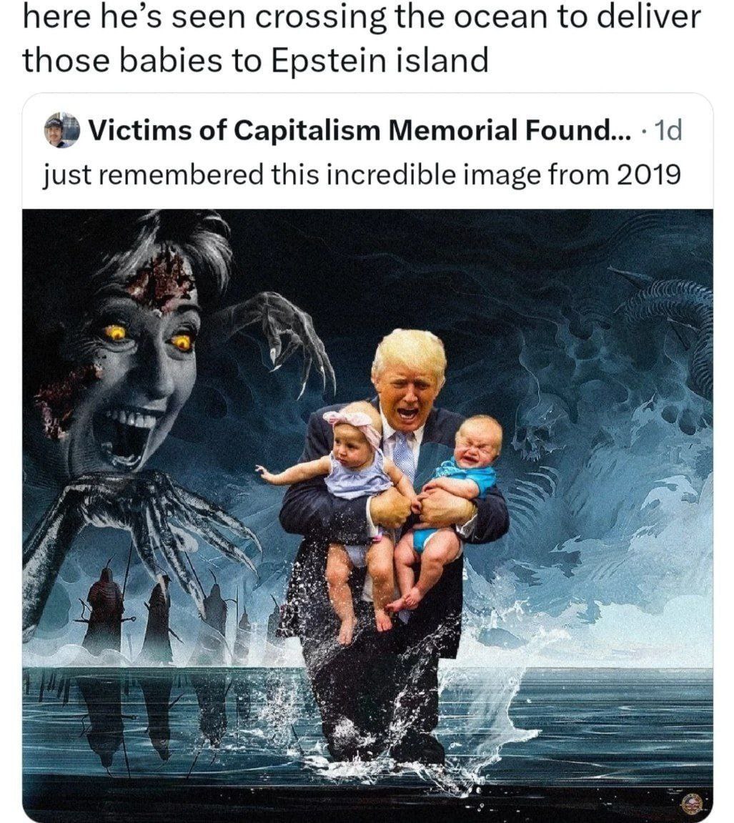Click the words "Epstein island" in the tweet
Screen dimensions: 734x823
point(380,59)
